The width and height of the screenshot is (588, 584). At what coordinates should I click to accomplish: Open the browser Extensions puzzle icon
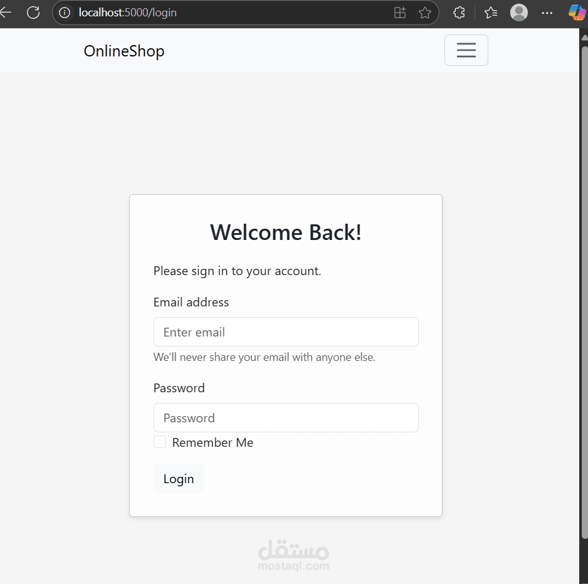click(x=459, y=13)
